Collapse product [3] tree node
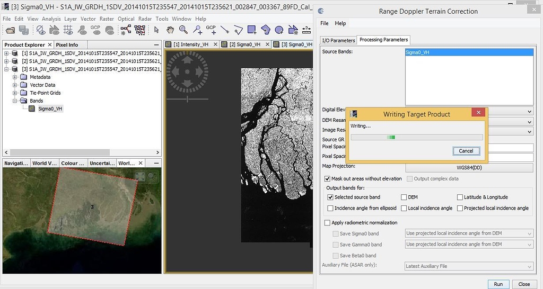The image size is (543, 289). (6, 69)
